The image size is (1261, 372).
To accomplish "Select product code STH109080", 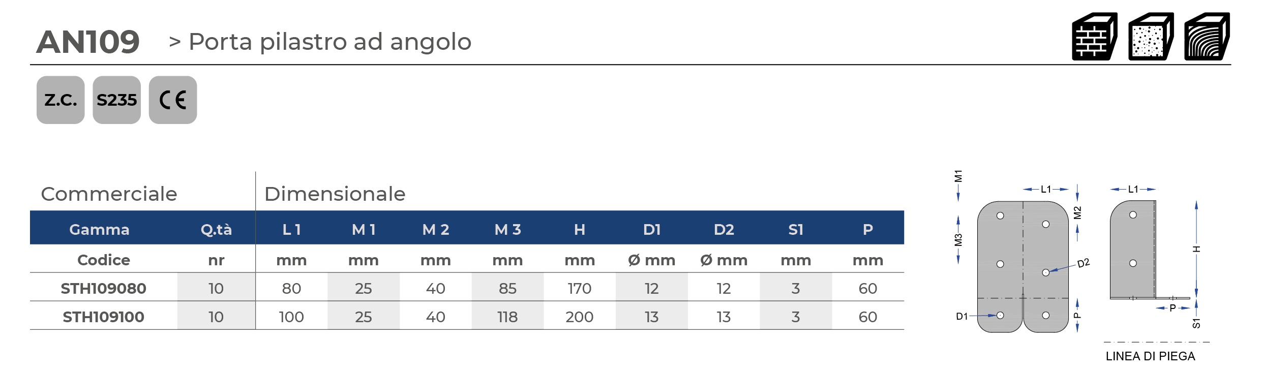I will 103,288.
